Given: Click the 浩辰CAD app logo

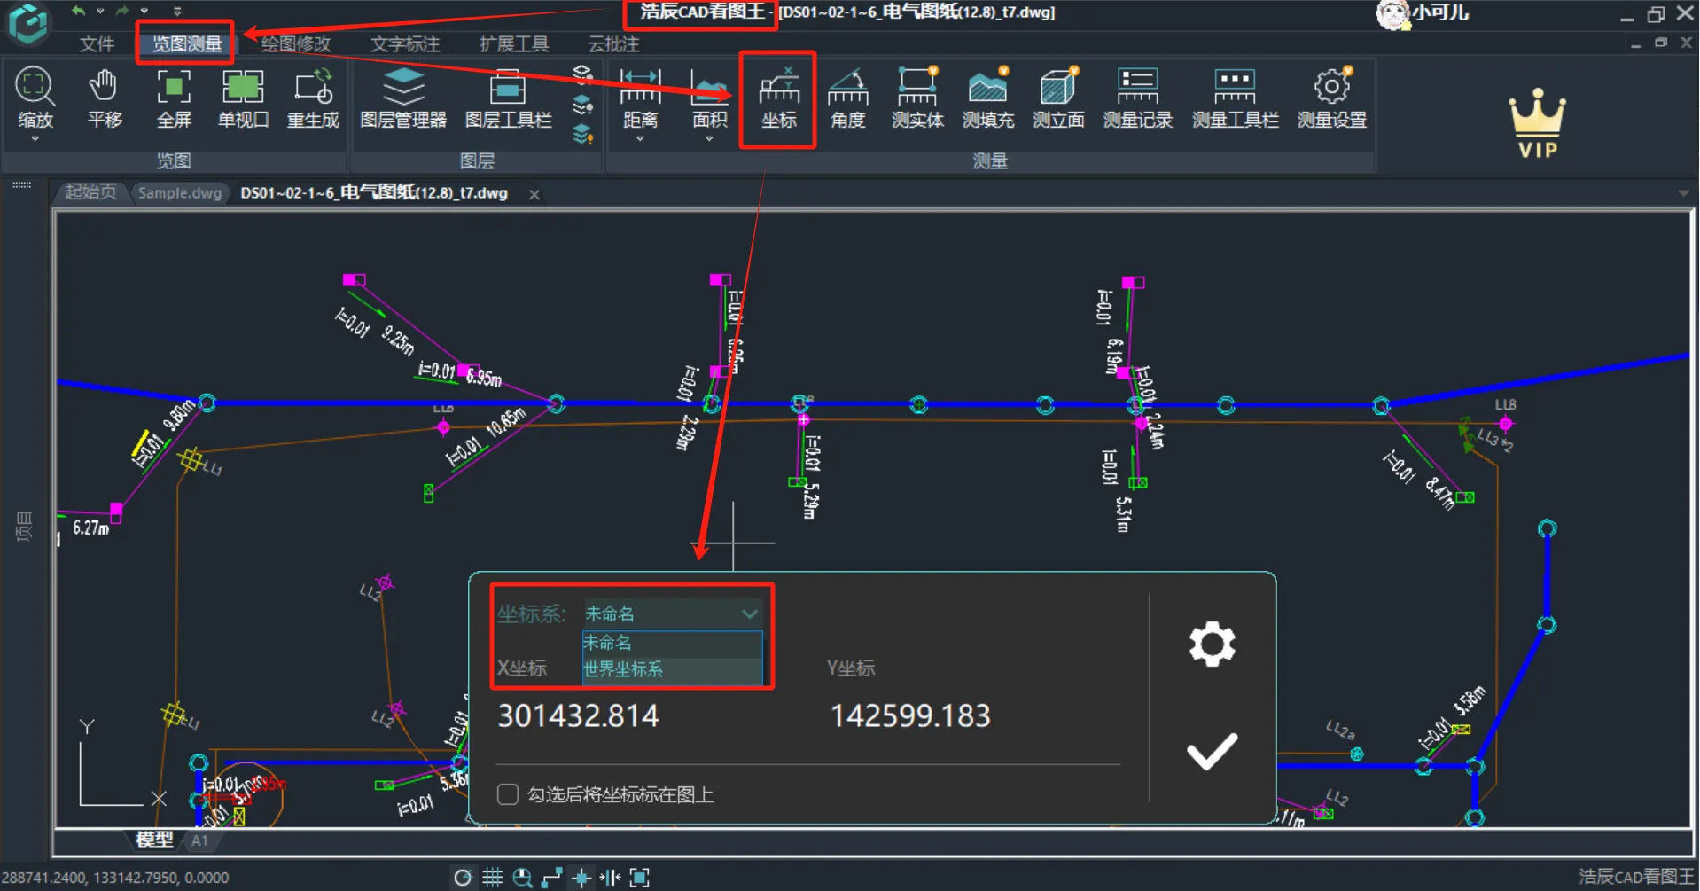Looking at the screenshot, I should click(28, 22).
